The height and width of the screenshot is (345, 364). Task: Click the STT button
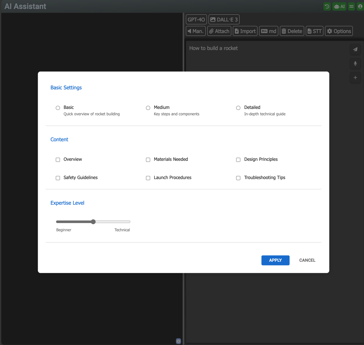[314, 31]
